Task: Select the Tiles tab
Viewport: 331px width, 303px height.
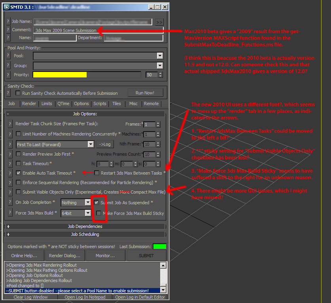Action: coord(117,104)
